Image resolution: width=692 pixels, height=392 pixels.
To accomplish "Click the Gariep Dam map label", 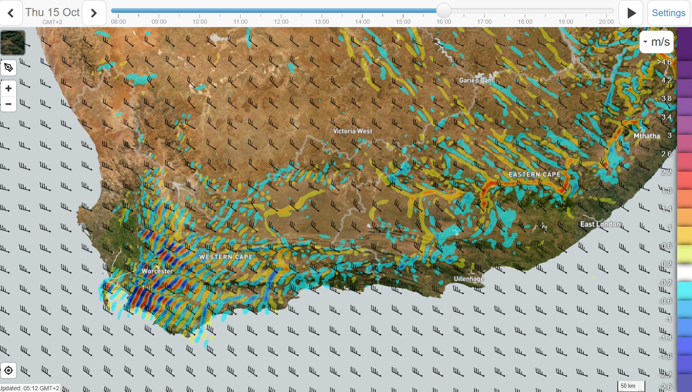I will coord(476,80).
